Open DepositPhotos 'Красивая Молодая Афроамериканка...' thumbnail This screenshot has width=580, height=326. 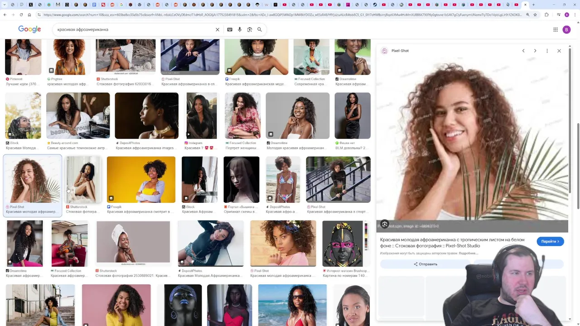[211, 244]
